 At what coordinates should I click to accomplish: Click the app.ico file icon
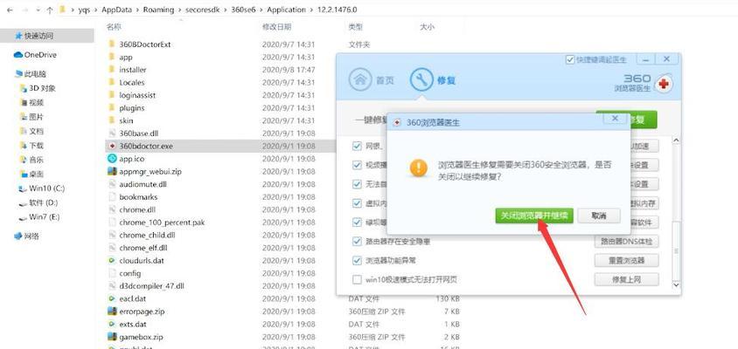click(x=112, y=159)
